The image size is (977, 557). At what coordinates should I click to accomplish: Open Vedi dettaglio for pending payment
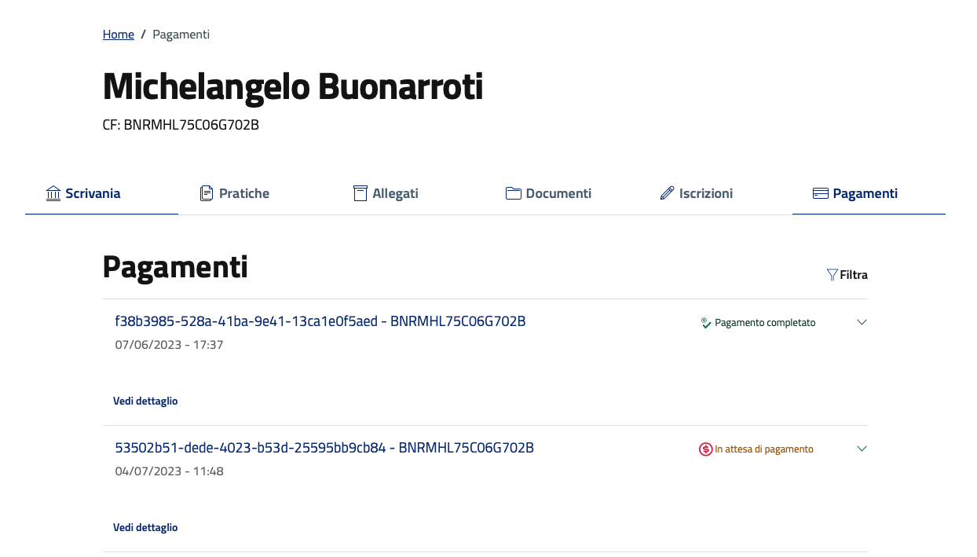(145, 527)
